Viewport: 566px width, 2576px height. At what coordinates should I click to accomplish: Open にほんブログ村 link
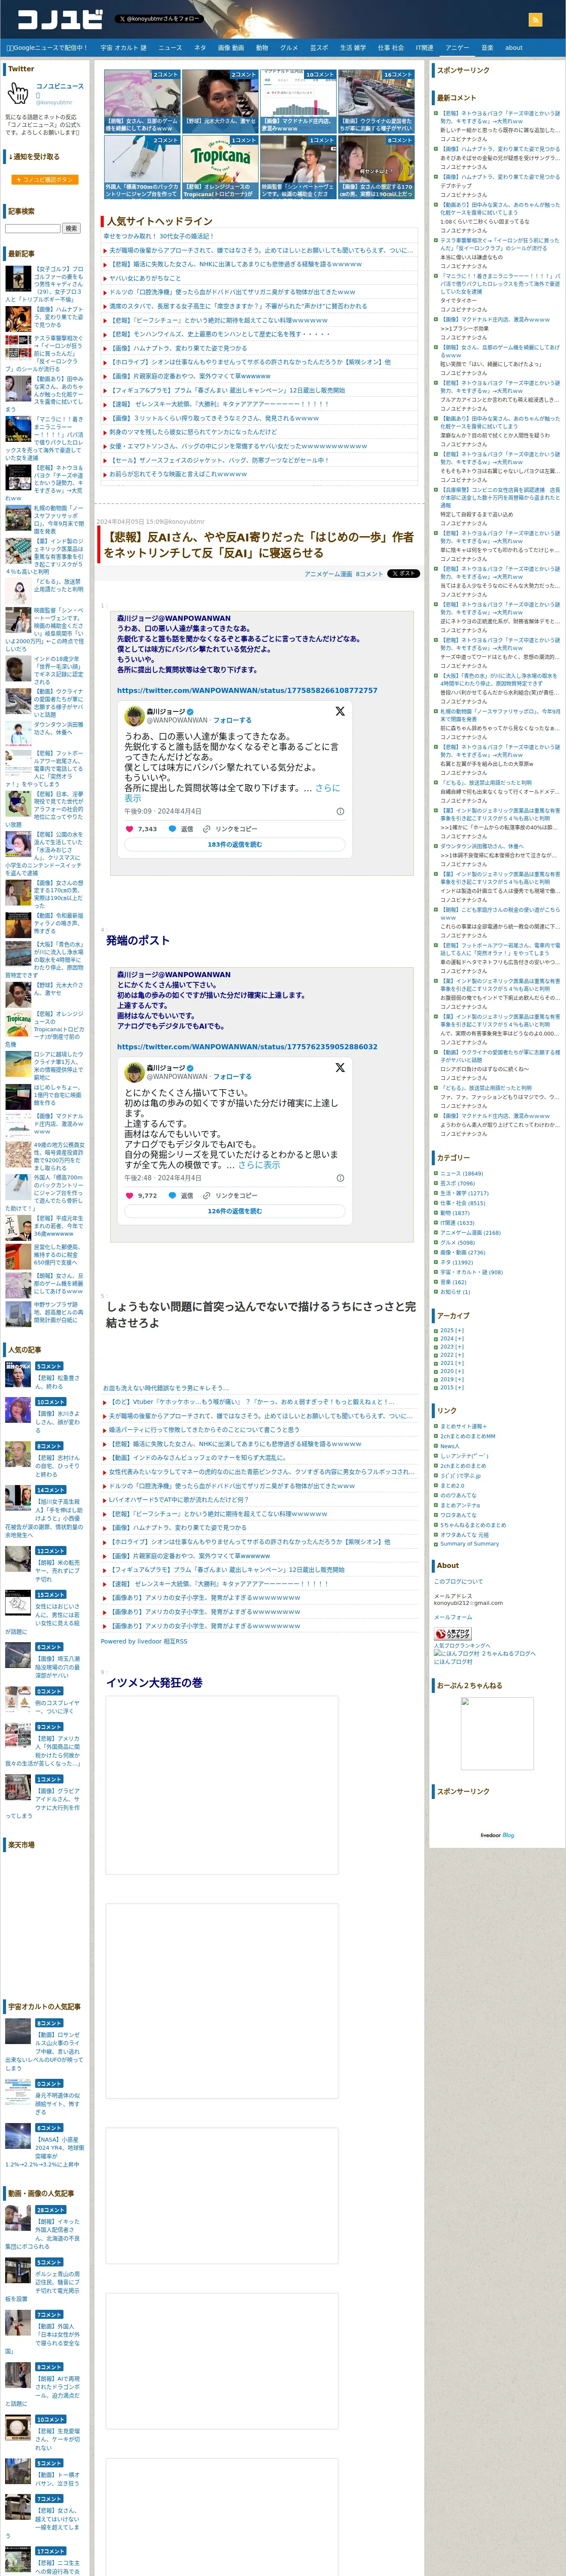(453, 1662)
